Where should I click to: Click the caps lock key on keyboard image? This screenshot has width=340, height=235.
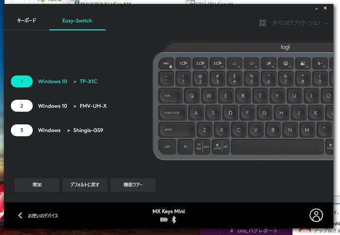point(172,113)
